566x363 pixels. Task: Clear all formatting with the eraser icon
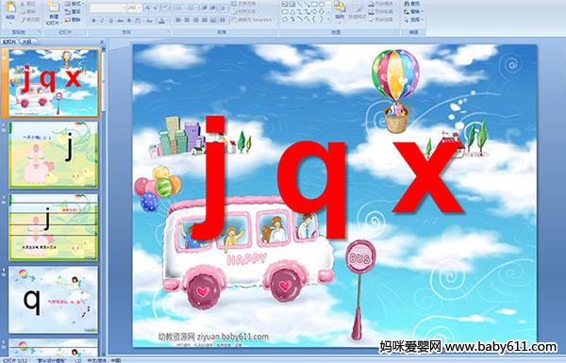pos(166,8)
